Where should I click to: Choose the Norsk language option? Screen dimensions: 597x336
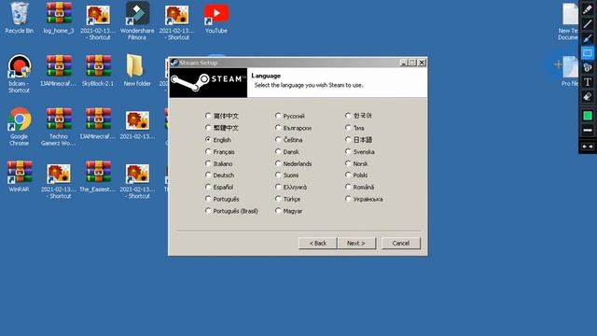(348, 163)
